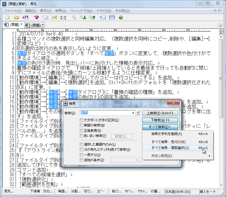The image size is (226, 197).
Task: Click the search dialog system menu icon
Action: tap(65, 104)
